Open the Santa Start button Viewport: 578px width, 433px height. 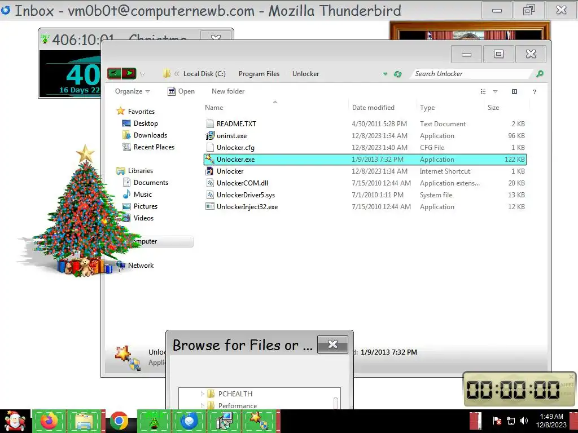tap(15, 421)
